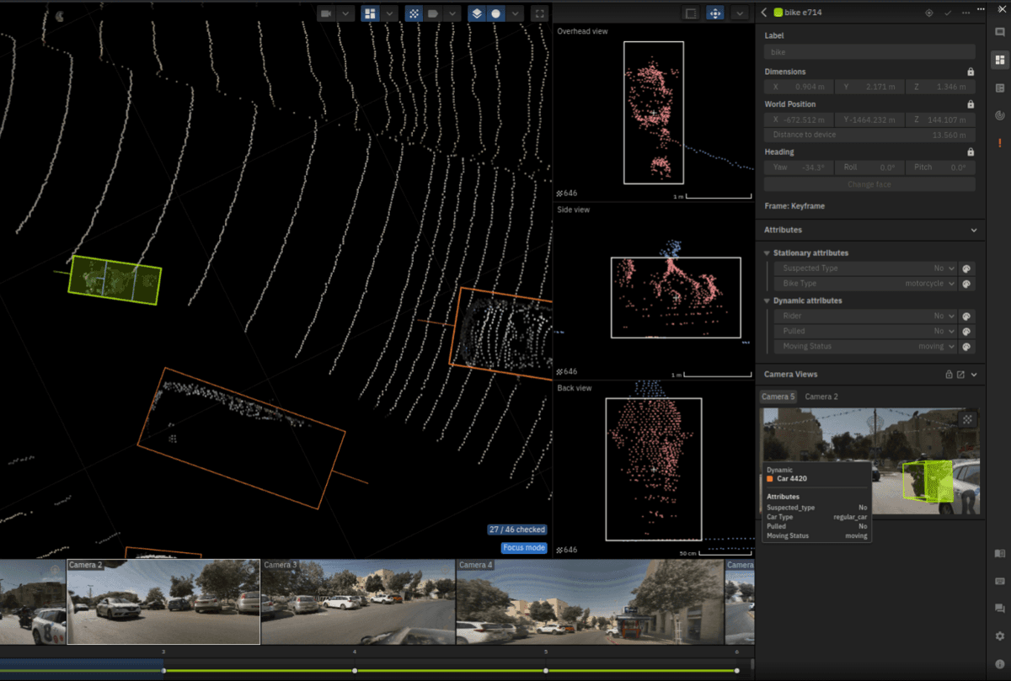Image resolution: width=1011 pixels, height=681 pixels.
Task: Open dropdown next to circle icon
Action: [516, 13]
